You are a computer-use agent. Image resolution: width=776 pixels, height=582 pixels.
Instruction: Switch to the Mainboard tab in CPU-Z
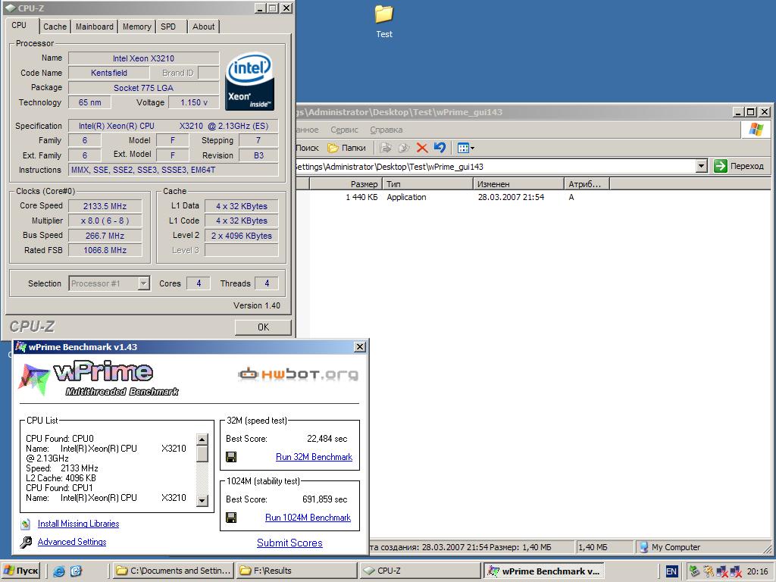pyautogui.click(x=95, y=27)
